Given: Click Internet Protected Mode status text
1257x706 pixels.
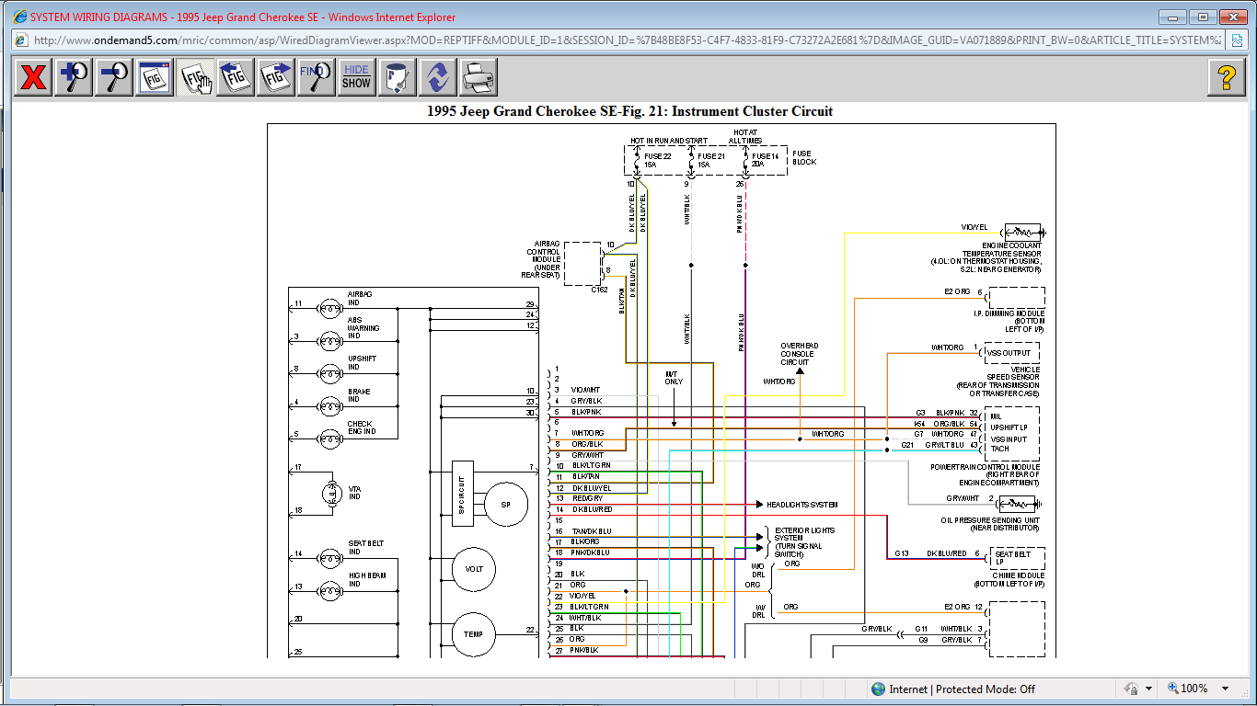Looking at the screenshot, I should pos(962,689).
